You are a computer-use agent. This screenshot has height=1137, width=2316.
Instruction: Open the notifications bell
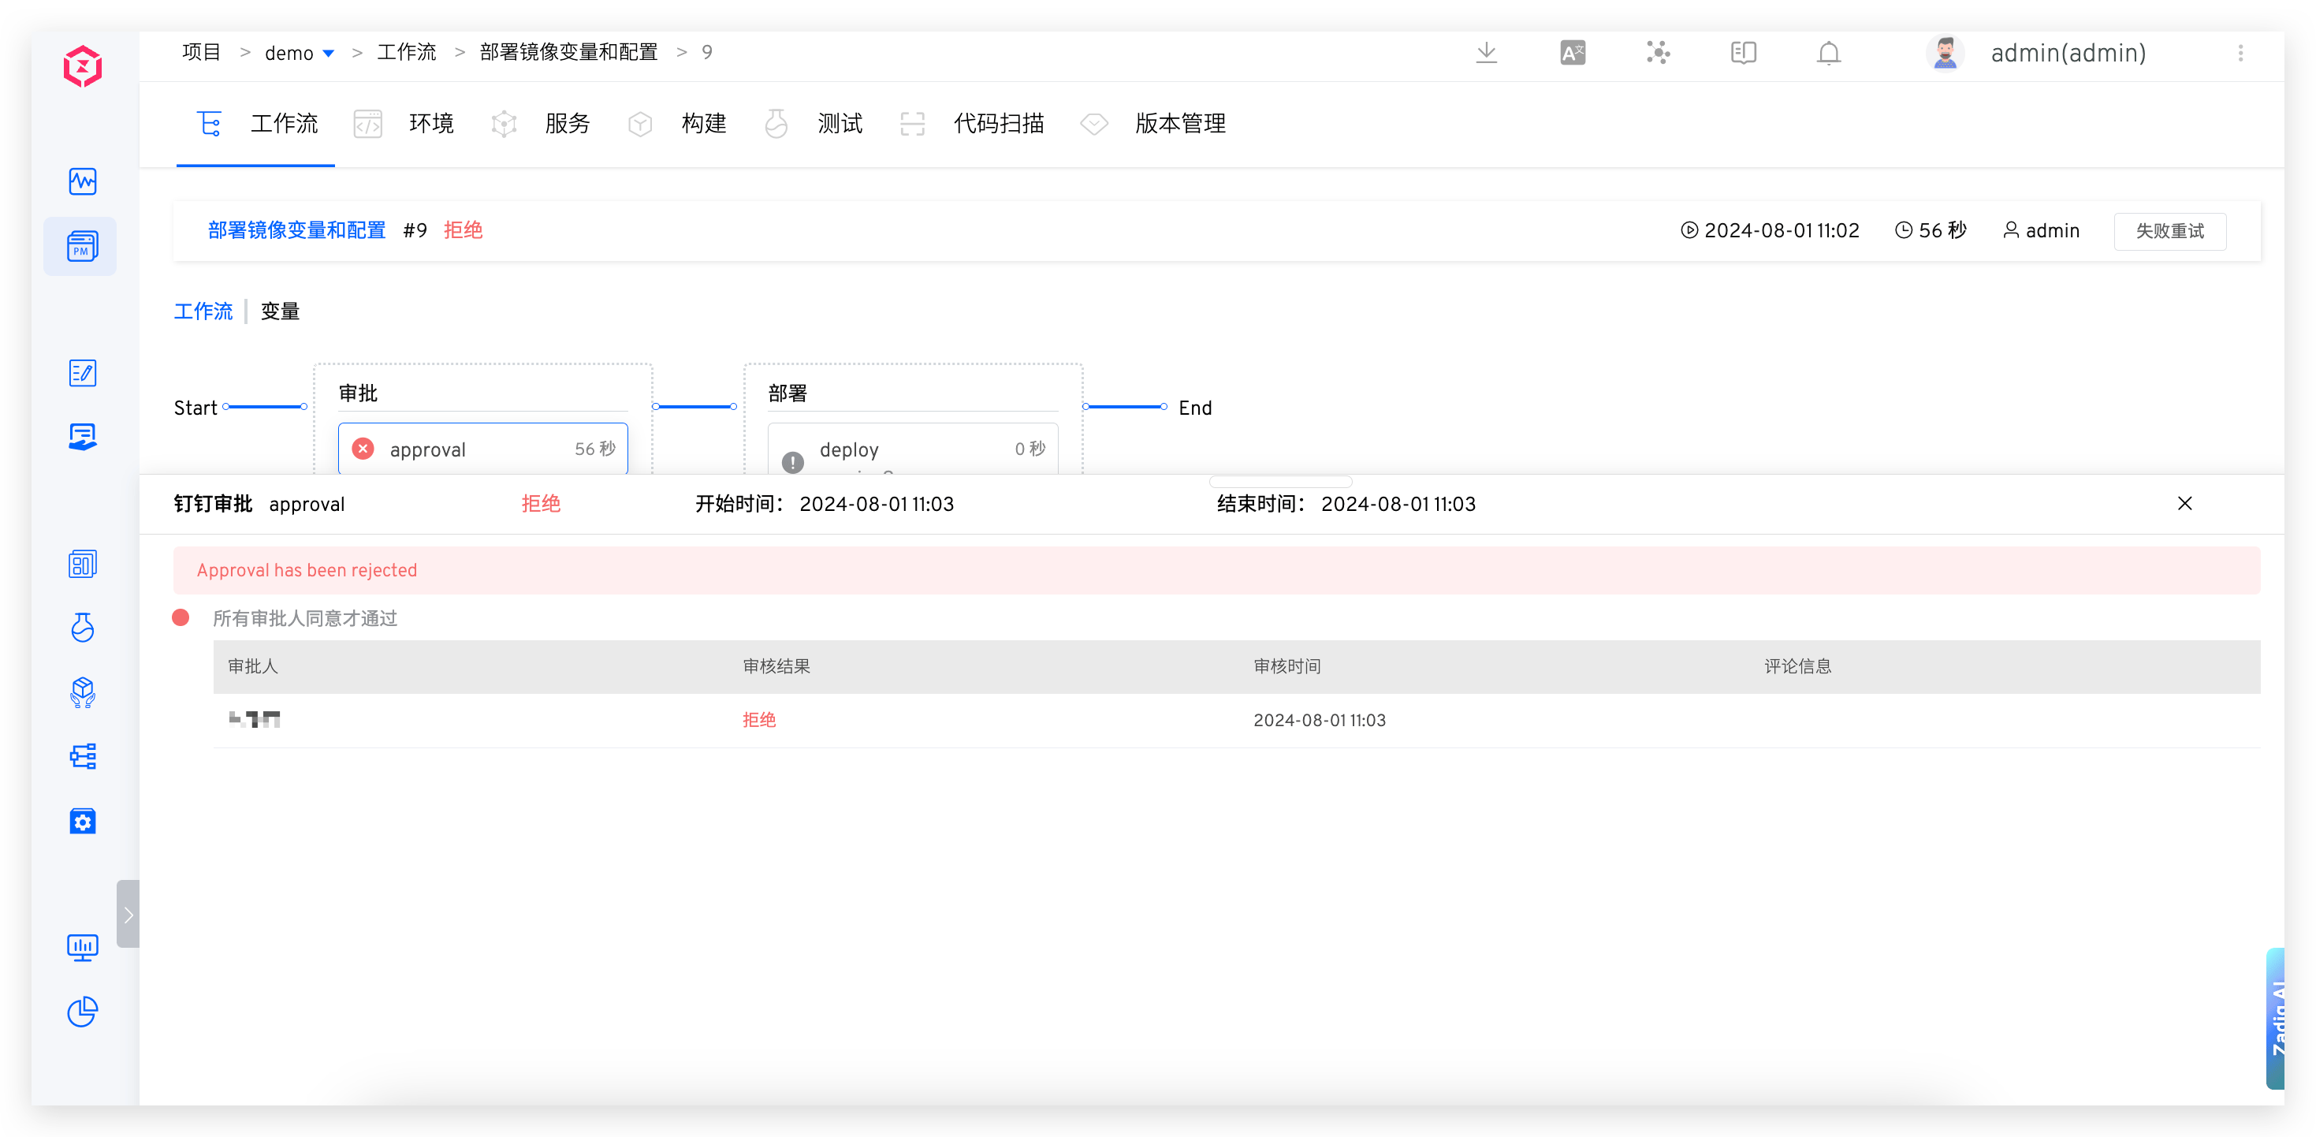click(x=1829, y=53)
